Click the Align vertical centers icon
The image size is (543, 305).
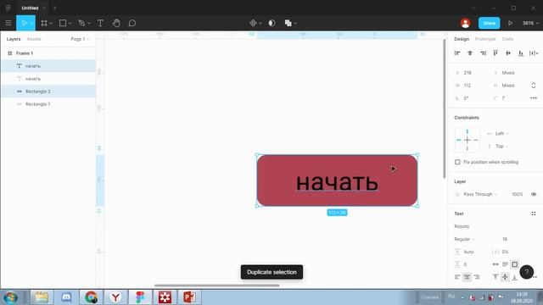coord(508,53)
